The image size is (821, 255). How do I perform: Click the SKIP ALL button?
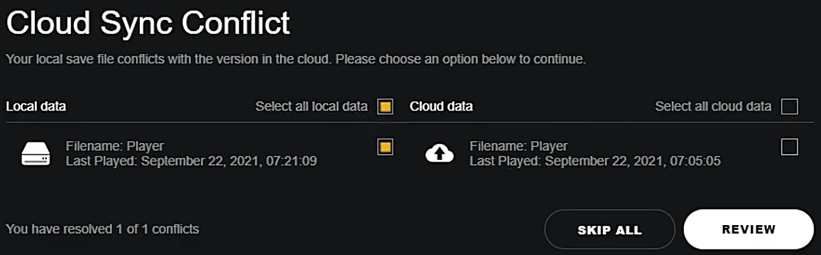point(609,229)
